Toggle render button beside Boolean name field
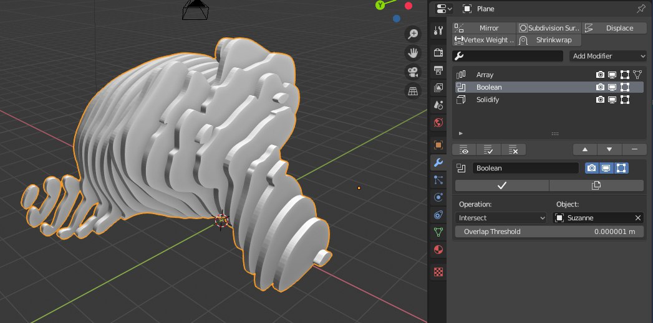This screenshot has width=653, height=323. [x=592, y=168]
